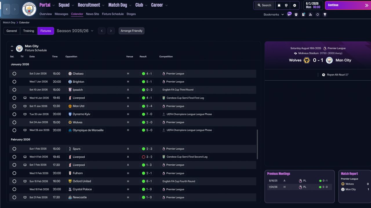Open the Stages sub-menu item
Viewport: 371px width, 208px height.
pos(131,14)
